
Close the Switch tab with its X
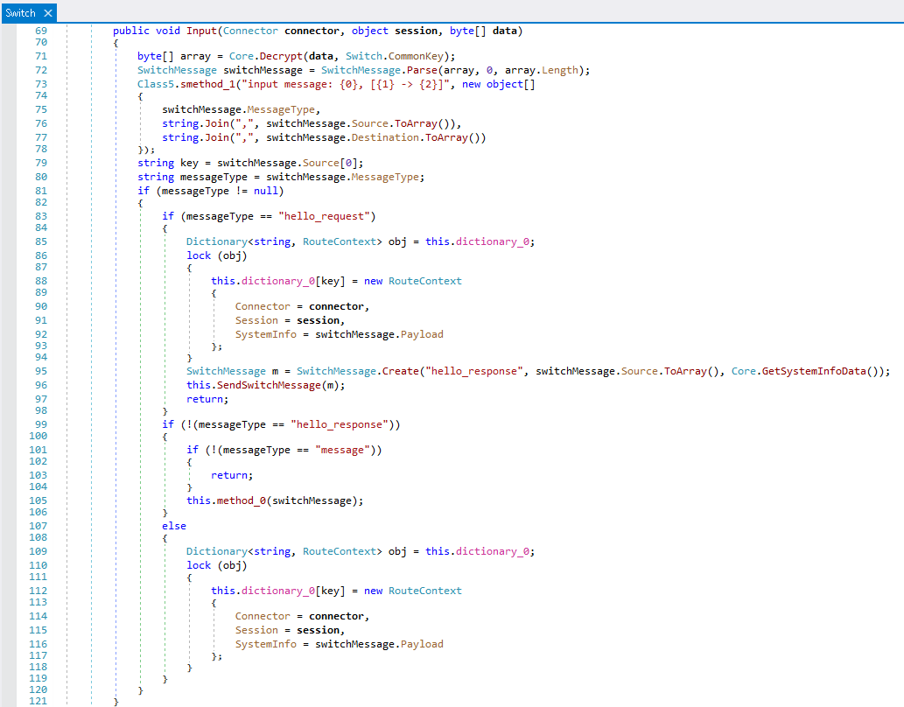point(47,13)
